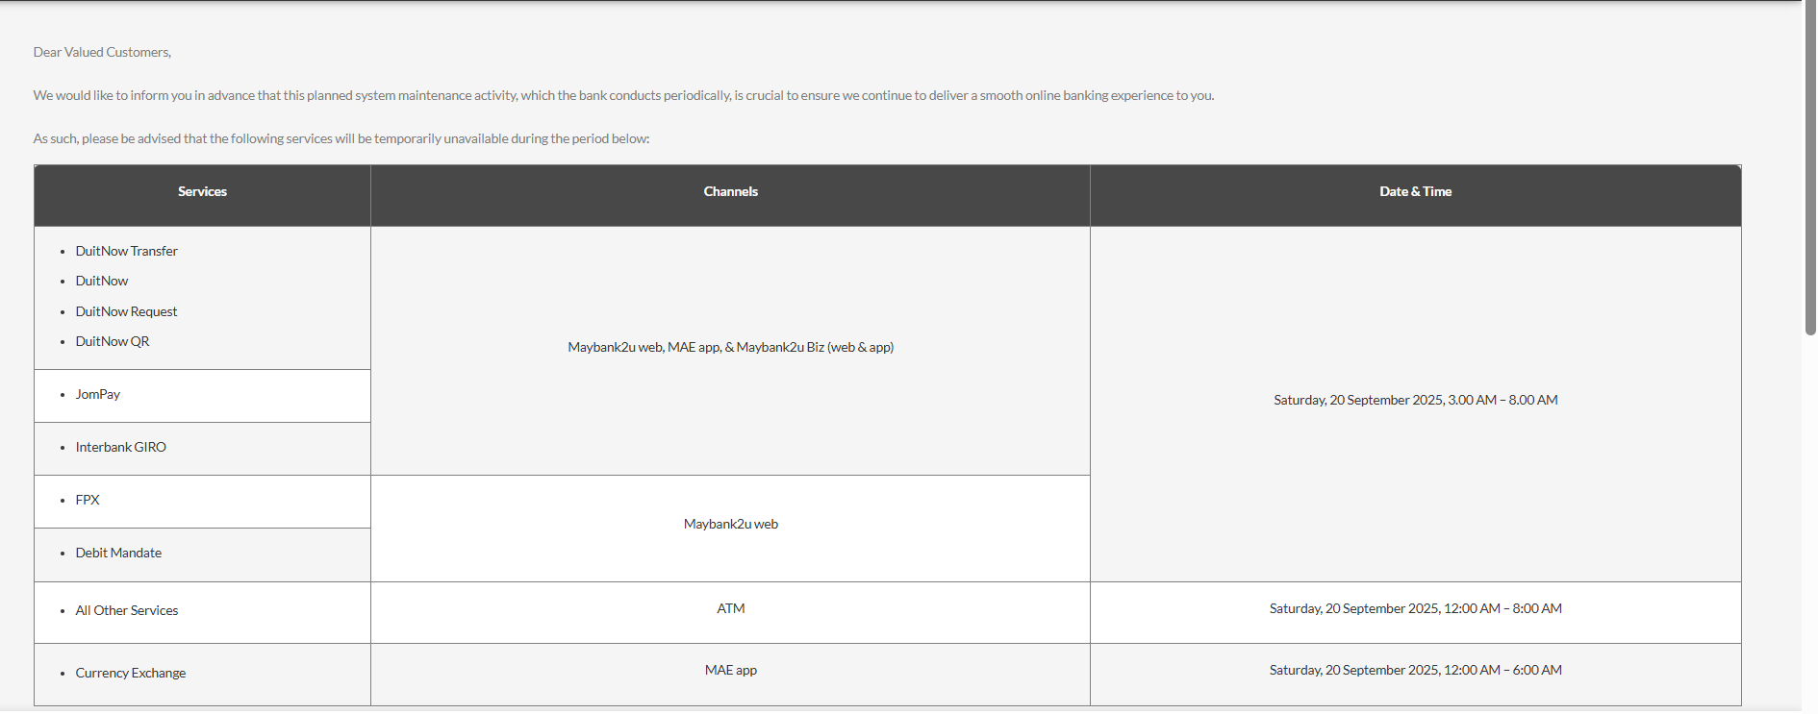Image resolution: width=1818 pixels, height=714 pixels.
Task: Select the 12:00 AM – 6:00 AM schedule text
Action: click(x=1502, y=670)
